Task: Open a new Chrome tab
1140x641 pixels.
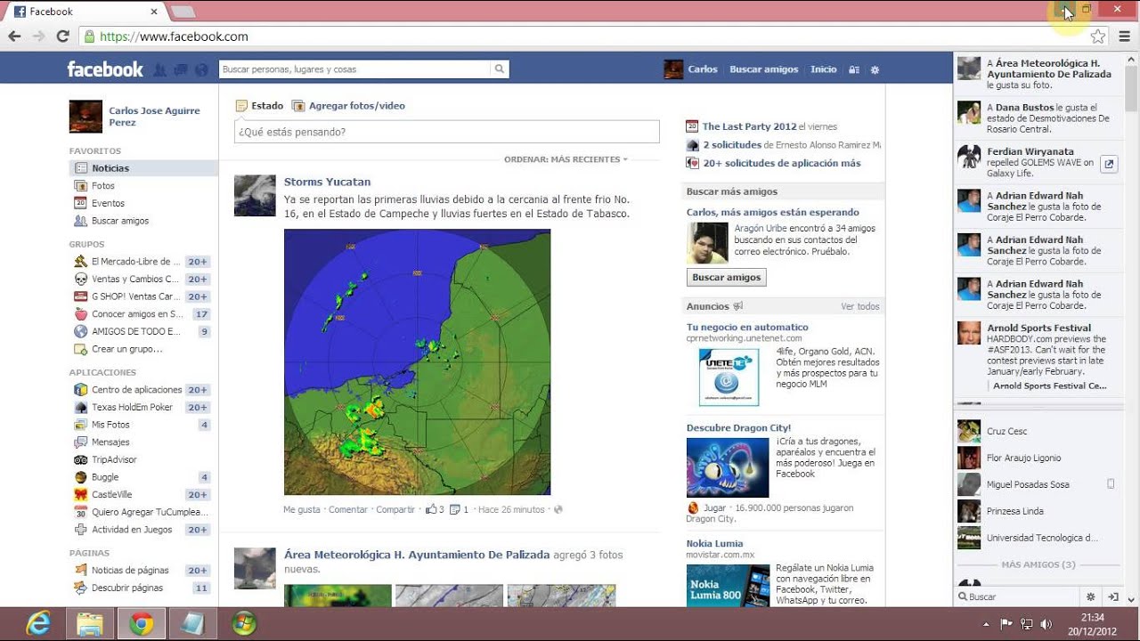Action: tap(183, 12)
